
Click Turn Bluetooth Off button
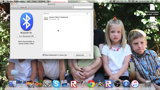[x=26, y=36]
